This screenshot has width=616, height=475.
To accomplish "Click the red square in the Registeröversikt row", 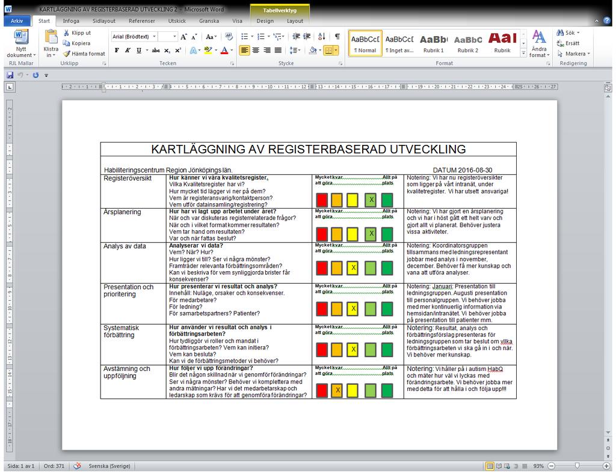I will [x=322, y=200].
